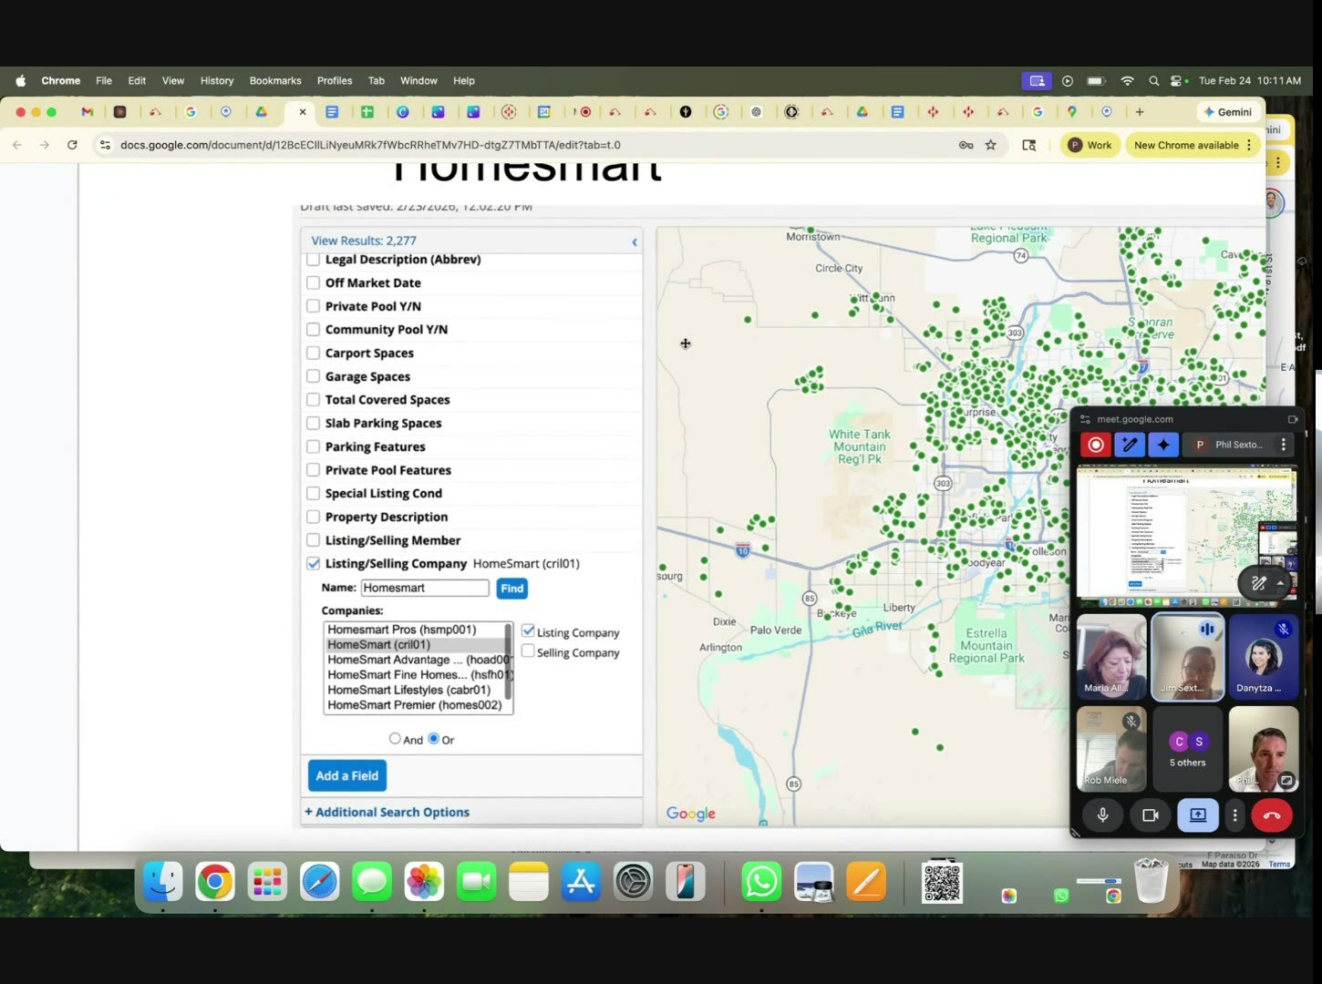
Task: Toggle camera in Meet popup
Action: pyautogui.click(x=1151, y=815)
